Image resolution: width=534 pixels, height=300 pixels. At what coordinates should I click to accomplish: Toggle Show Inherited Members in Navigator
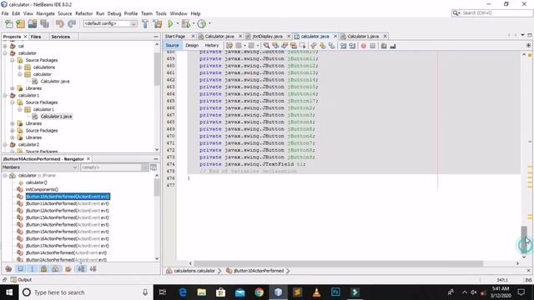click(x=8, y=268)
